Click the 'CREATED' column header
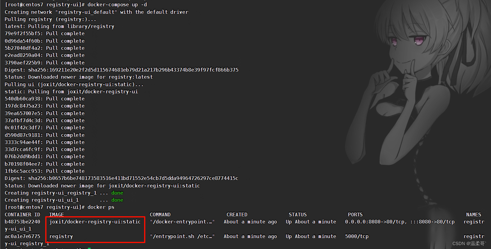 click(x=237, y=214)
